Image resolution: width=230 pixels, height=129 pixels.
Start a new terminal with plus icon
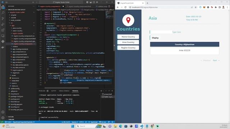click(x=101, y=91)
